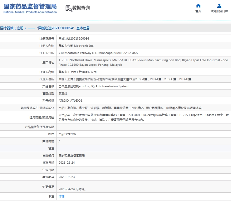The width and height of the screenshot is (231, 202).
Task: Click the 第三类 management category value
Action: [63, 94]
